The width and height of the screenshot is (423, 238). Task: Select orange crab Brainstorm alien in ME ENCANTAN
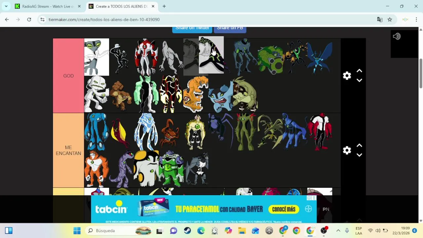click(171, 132)
